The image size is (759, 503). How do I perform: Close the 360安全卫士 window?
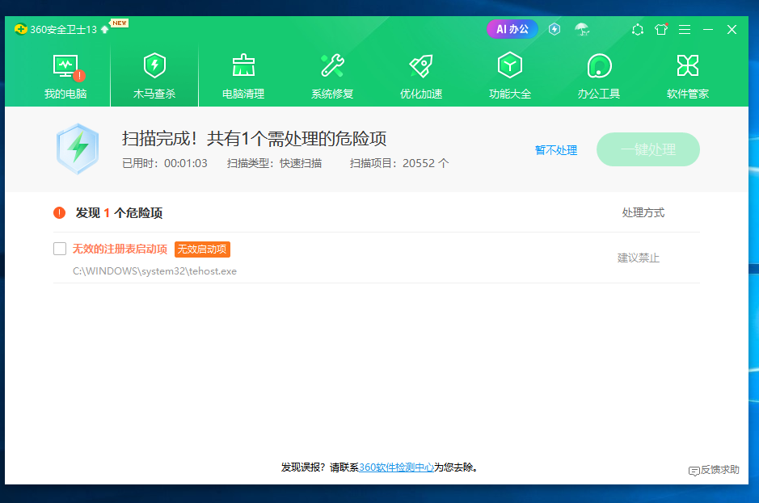pos(732,30)
